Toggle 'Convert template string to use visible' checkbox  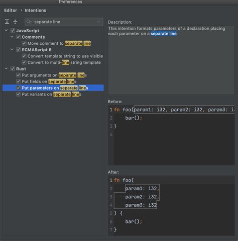(24, 56)
